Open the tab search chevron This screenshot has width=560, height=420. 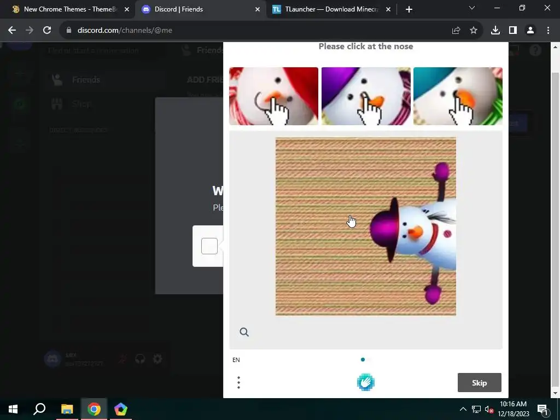pyautogui.click(x=472, y=8)
